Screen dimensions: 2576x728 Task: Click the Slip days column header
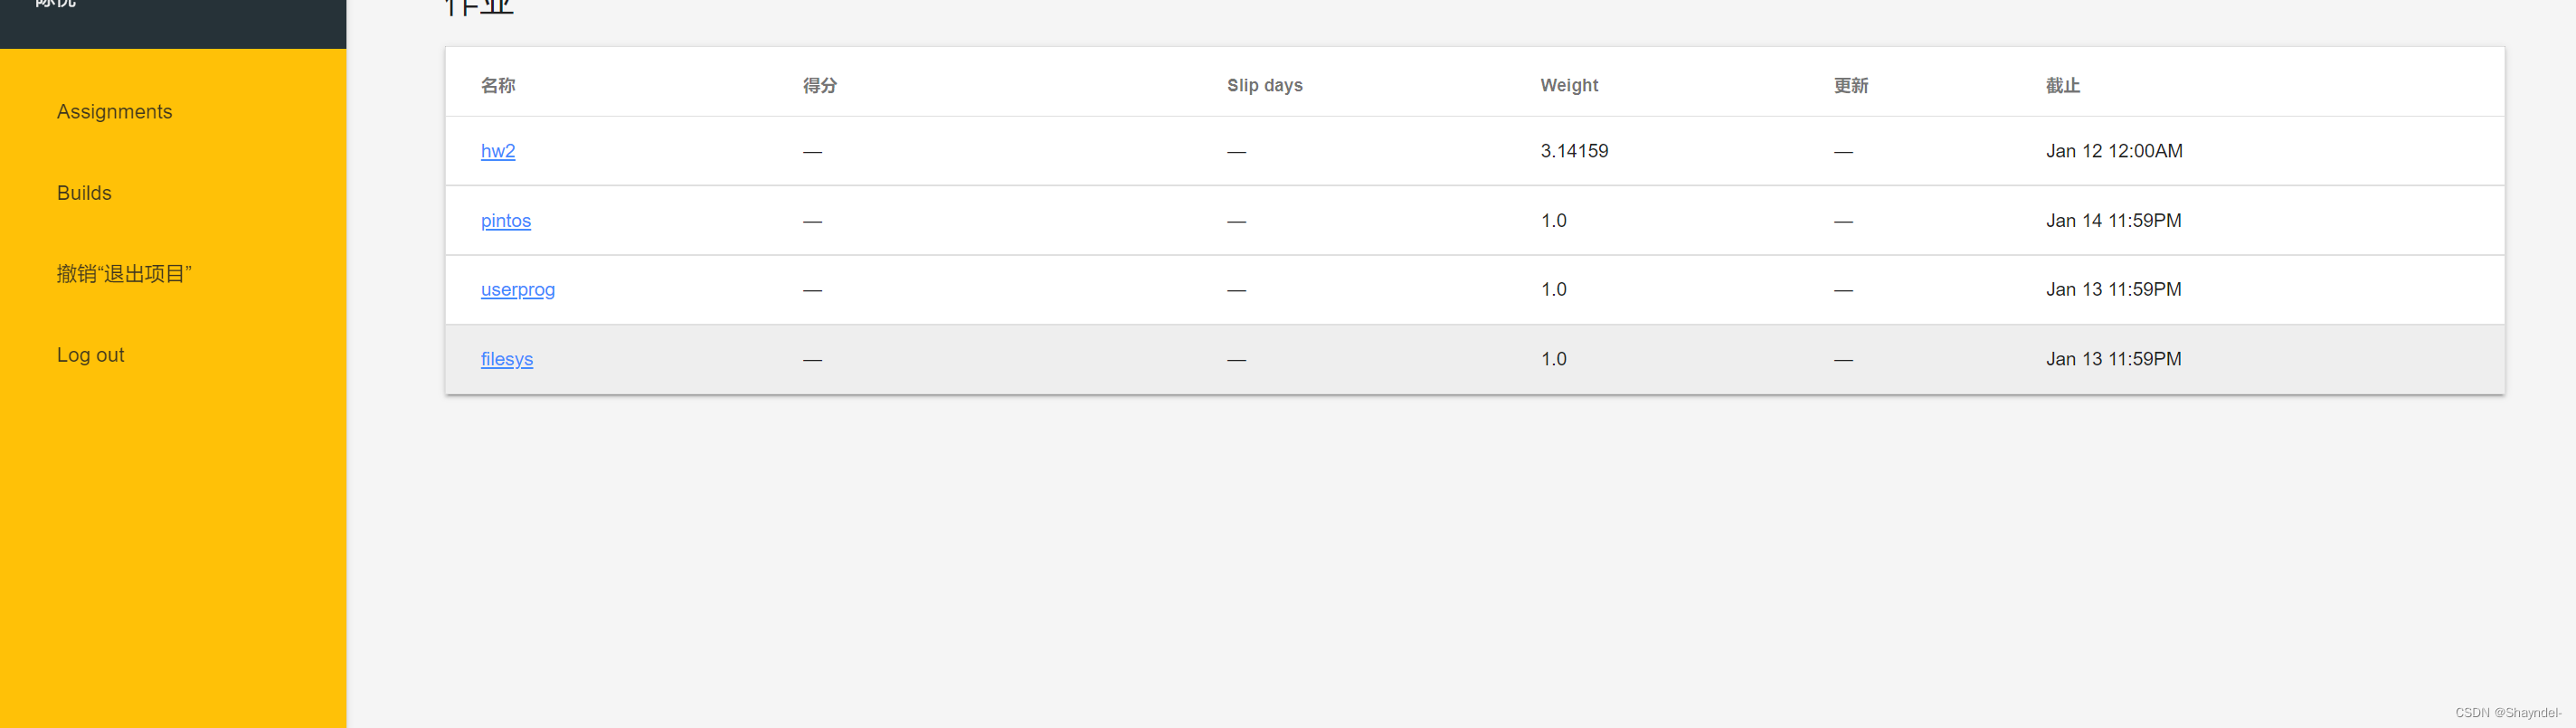[1265, 86]
